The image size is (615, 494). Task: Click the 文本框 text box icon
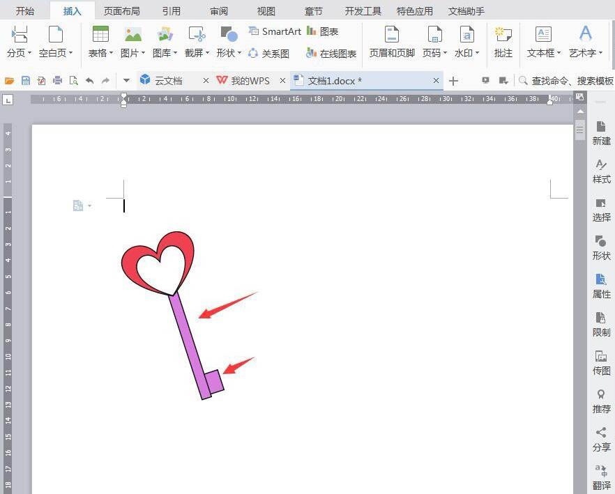tap(543, 34)
